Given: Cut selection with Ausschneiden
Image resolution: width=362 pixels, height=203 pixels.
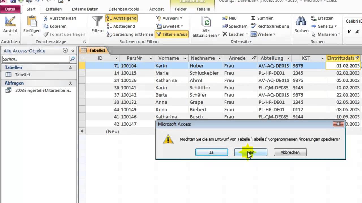Looking at the screenshot, I should tap(60, 18).
